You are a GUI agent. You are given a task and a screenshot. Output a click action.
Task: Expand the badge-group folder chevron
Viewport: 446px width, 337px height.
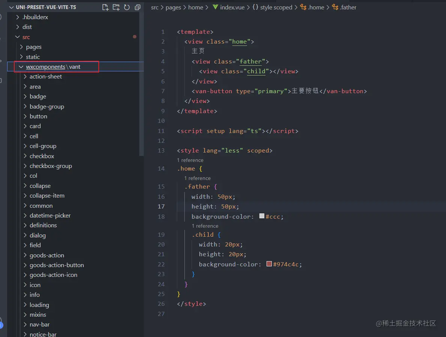click(x=25, y=106)
